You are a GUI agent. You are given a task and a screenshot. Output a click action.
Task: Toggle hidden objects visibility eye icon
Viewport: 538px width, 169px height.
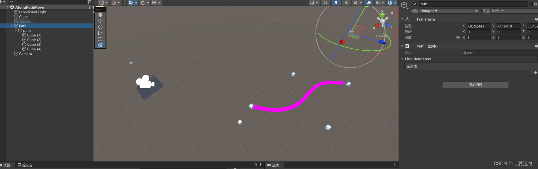click(x=369, y=3)
